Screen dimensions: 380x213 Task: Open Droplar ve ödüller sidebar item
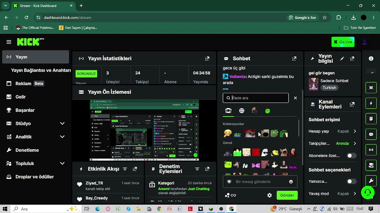(x=35, y=177)
